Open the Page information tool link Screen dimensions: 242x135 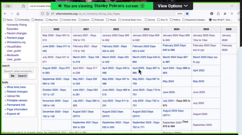click(x=17, y=109)
